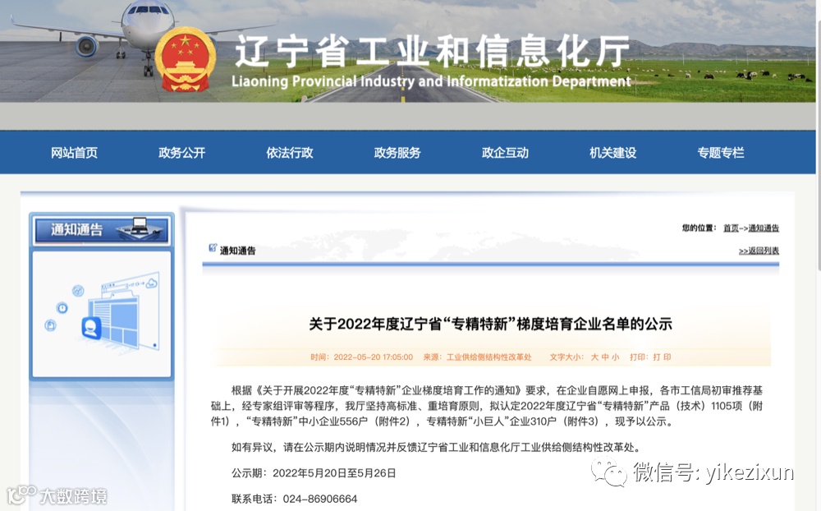Go to the 政务服务 navigation item
This screenshot has height=511, width=821.
[397, 153]
